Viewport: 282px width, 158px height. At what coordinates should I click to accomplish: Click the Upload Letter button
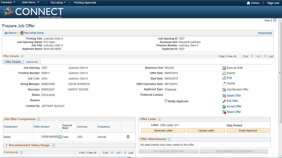(206, 131)
